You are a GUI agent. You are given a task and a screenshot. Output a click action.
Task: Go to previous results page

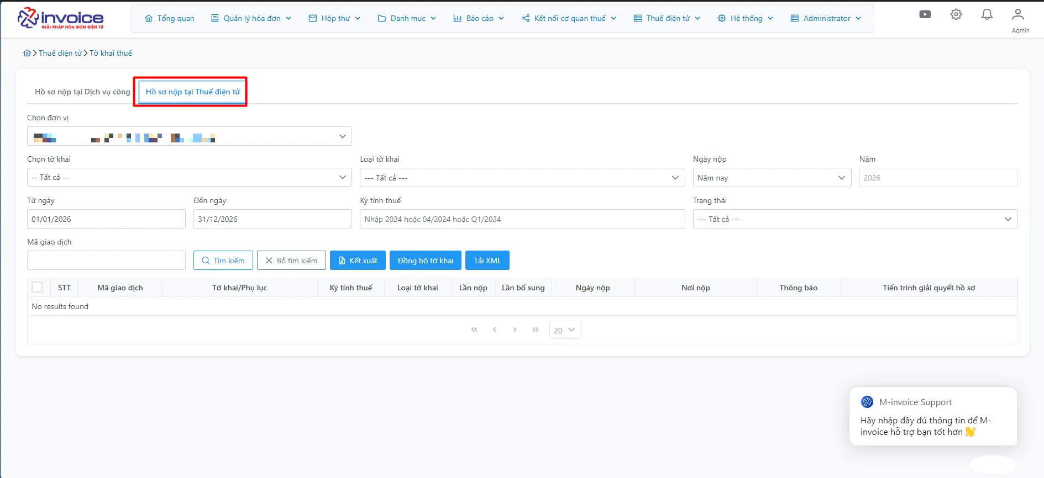(x=495, y=330)
